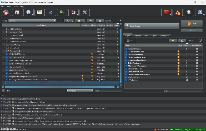Switch to the Saves tab

click(x=154, y=36)
